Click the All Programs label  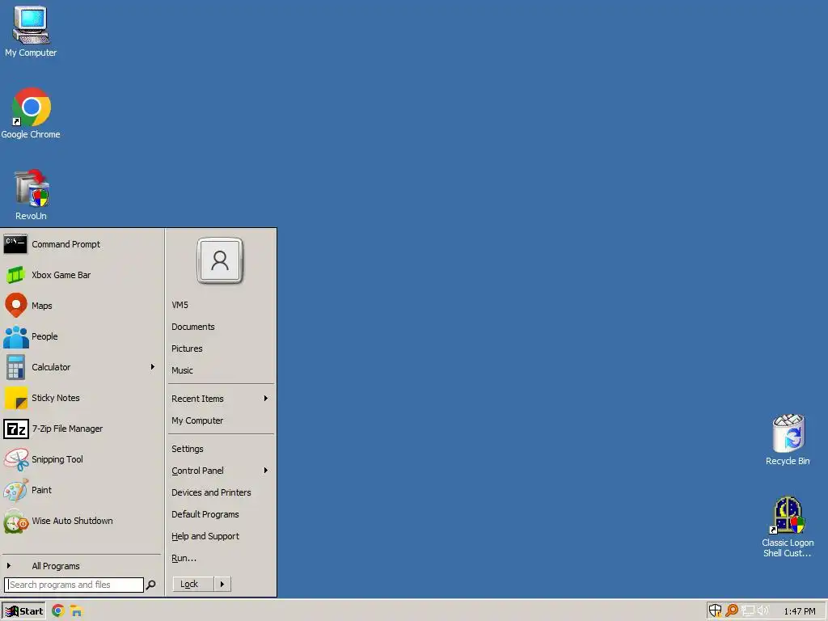[56, 566]
